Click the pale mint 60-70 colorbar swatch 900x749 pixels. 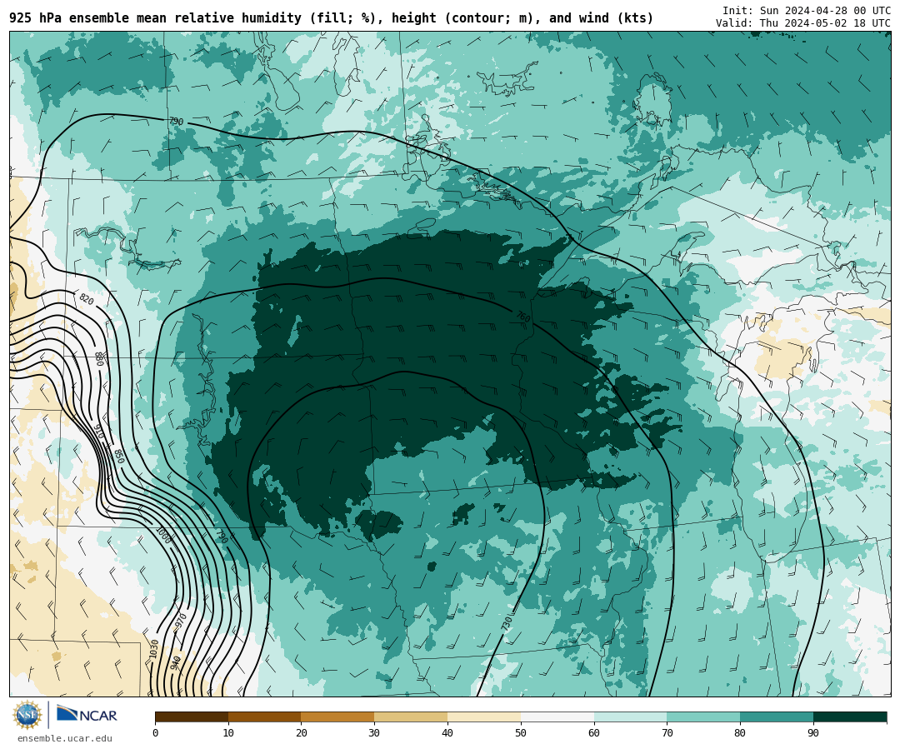630,717
